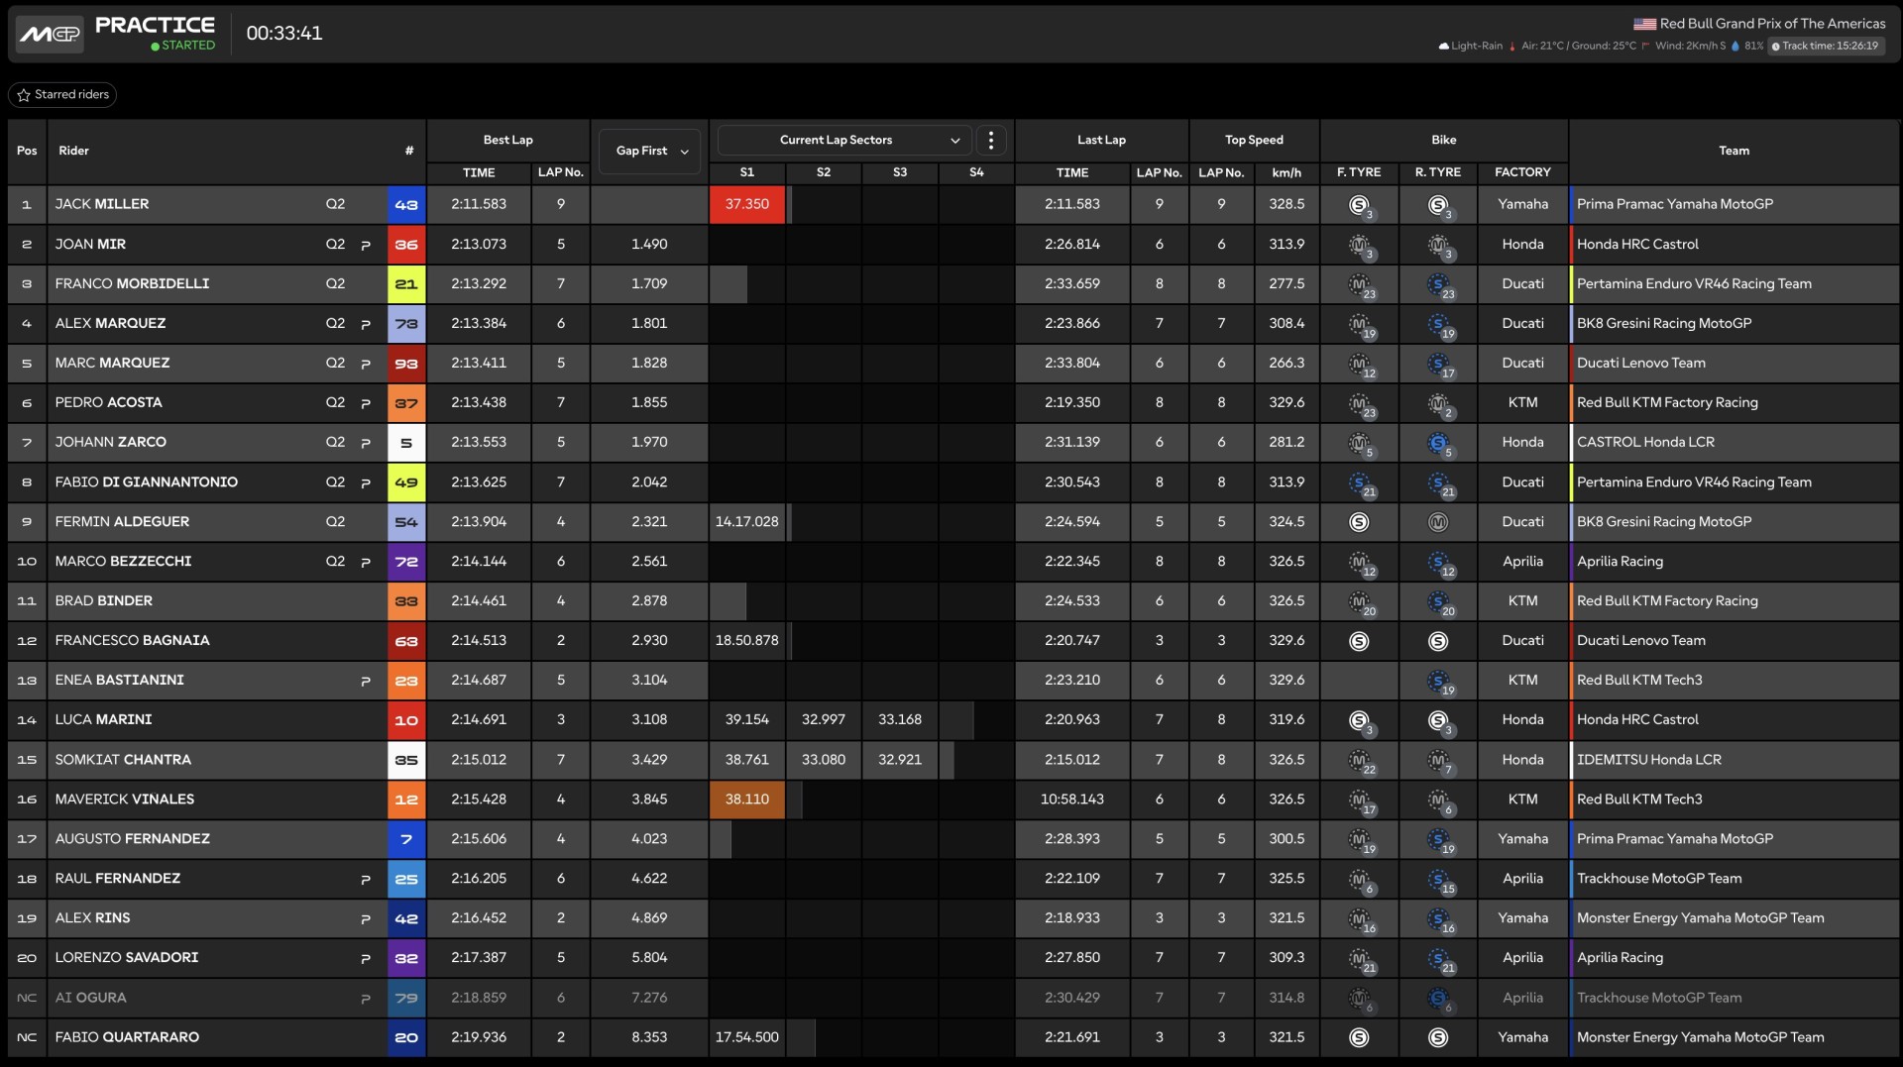Viewport: 1903px width, 1067px height.
Task: Click Maverick Vinales' orange S1 sector 38.110
Action: [x=747, y=800]
